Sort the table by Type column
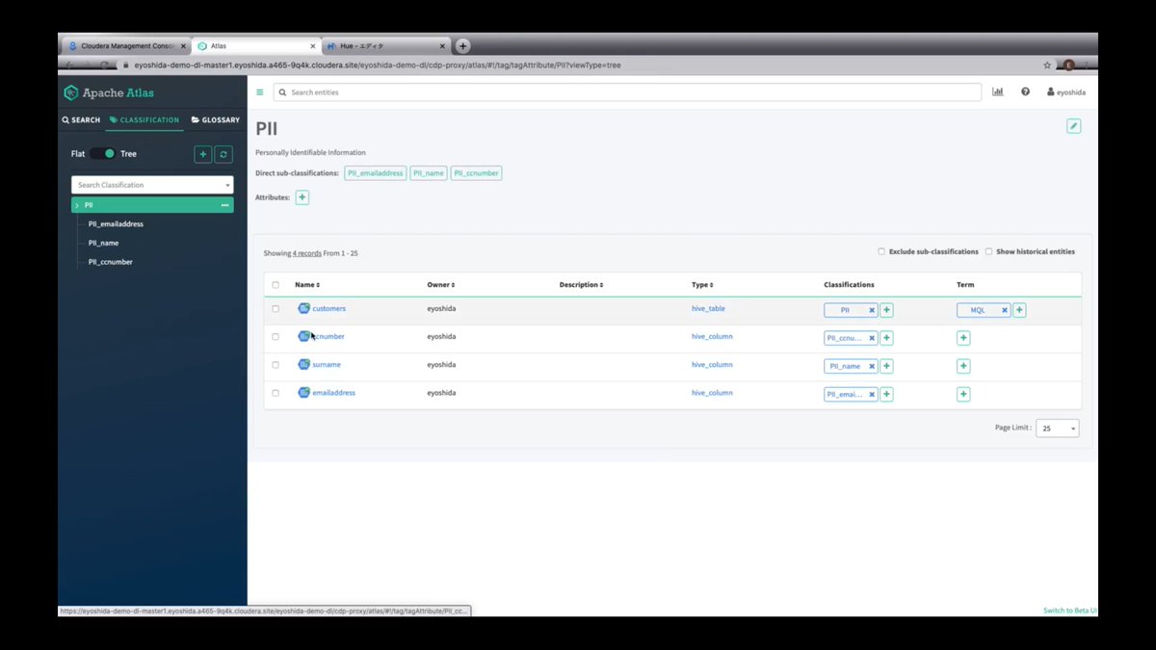This screenshot has width=1156, height=650. [x=702, y=285]
